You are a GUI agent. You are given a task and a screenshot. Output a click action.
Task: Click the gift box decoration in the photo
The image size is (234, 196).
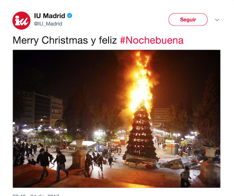click(x=172, y=149)
